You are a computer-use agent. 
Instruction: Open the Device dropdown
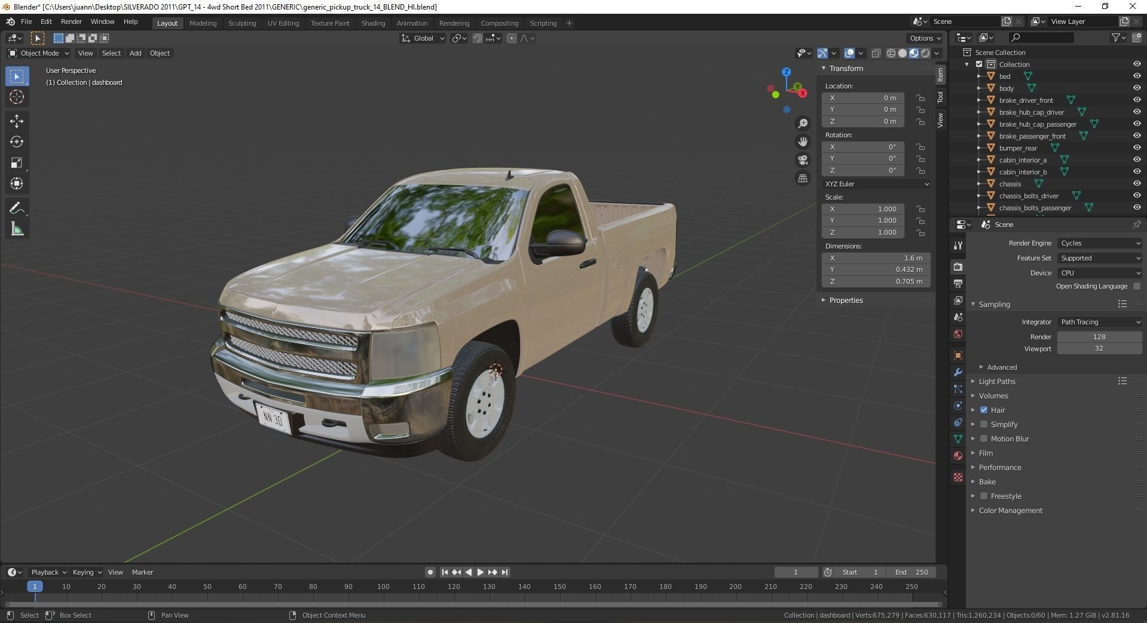1100,273
